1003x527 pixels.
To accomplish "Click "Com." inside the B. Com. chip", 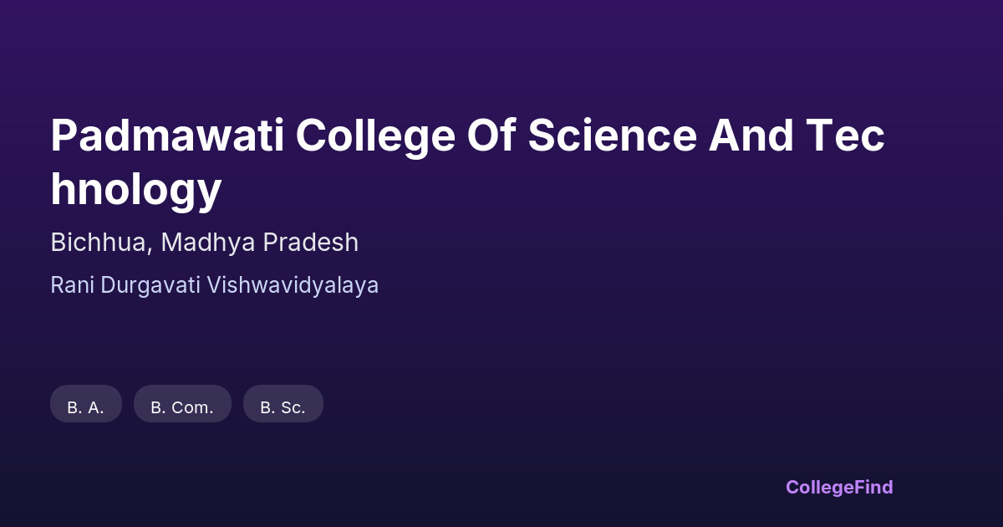I will click(193, 408).
